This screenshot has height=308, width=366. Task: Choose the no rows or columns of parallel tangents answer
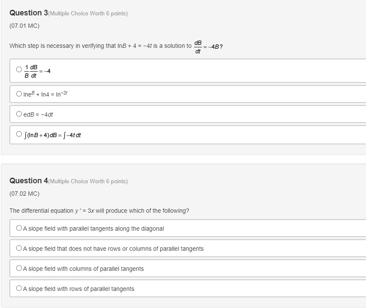point(18,249)
